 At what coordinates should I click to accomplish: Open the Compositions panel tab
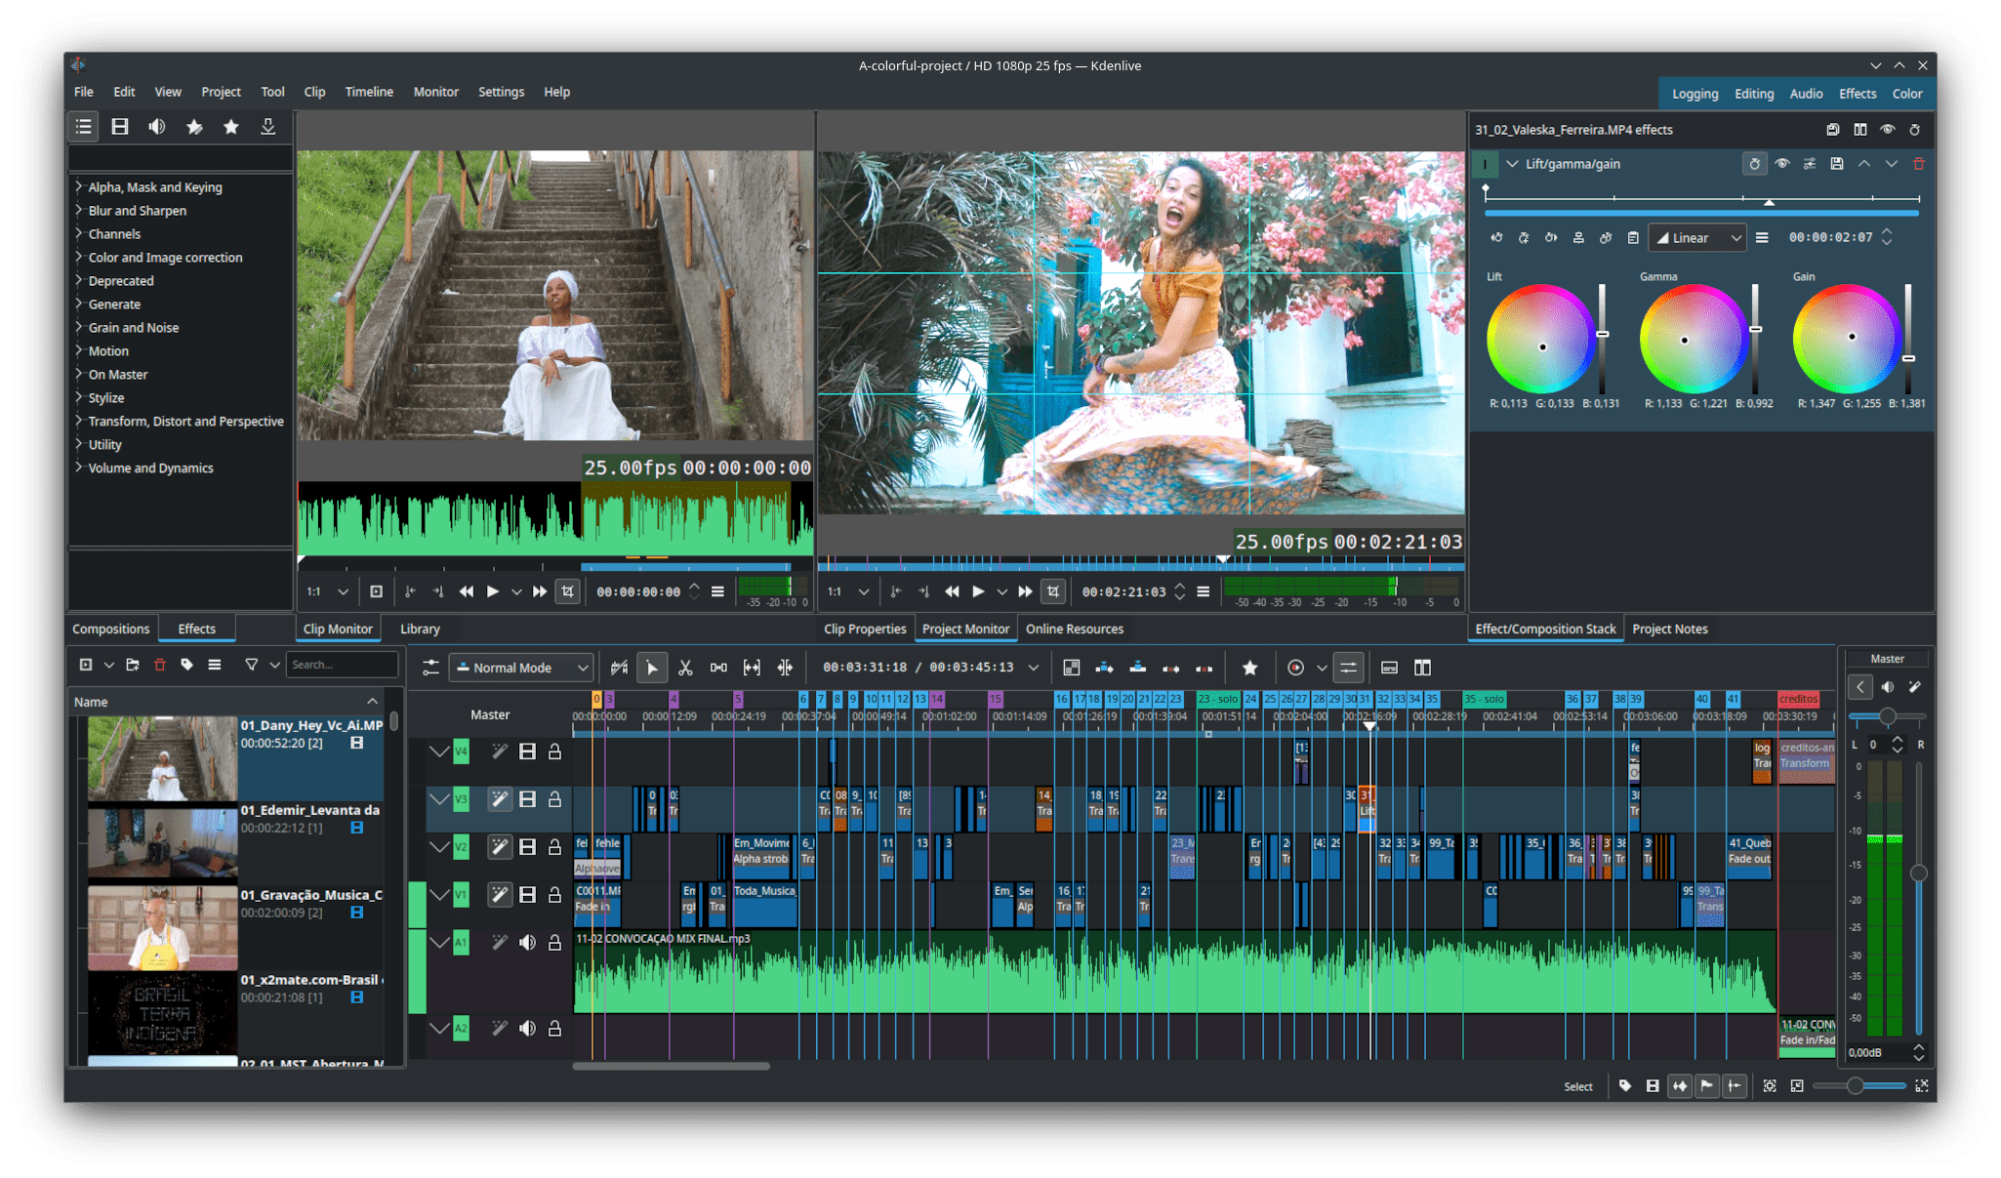pos(110,629)
